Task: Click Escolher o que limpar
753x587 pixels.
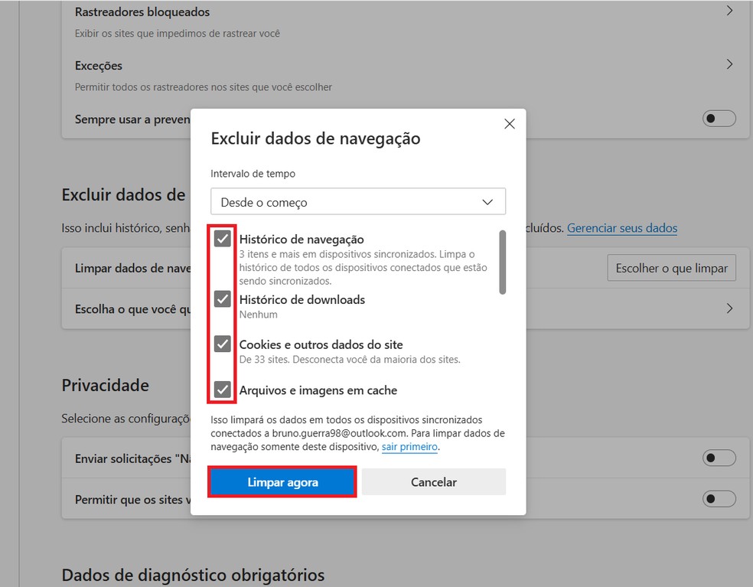Action: coord(671,267)
